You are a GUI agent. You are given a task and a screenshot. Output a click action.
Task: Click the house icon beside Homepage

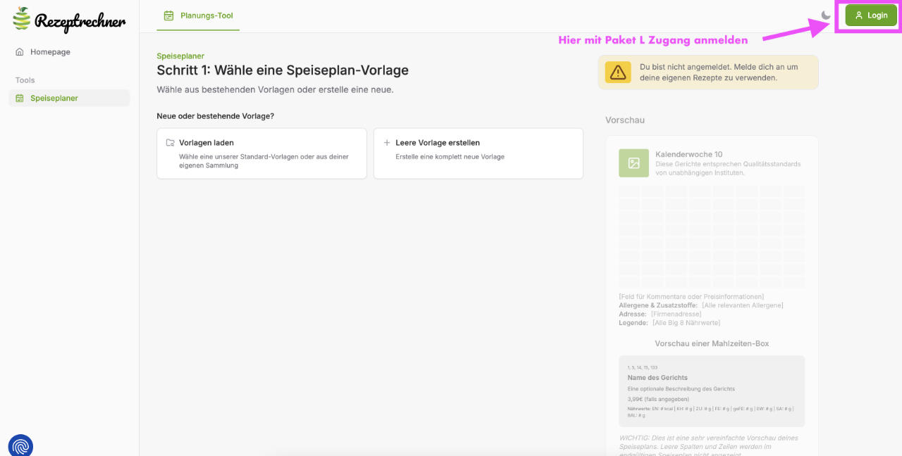[x=20, y=52]
